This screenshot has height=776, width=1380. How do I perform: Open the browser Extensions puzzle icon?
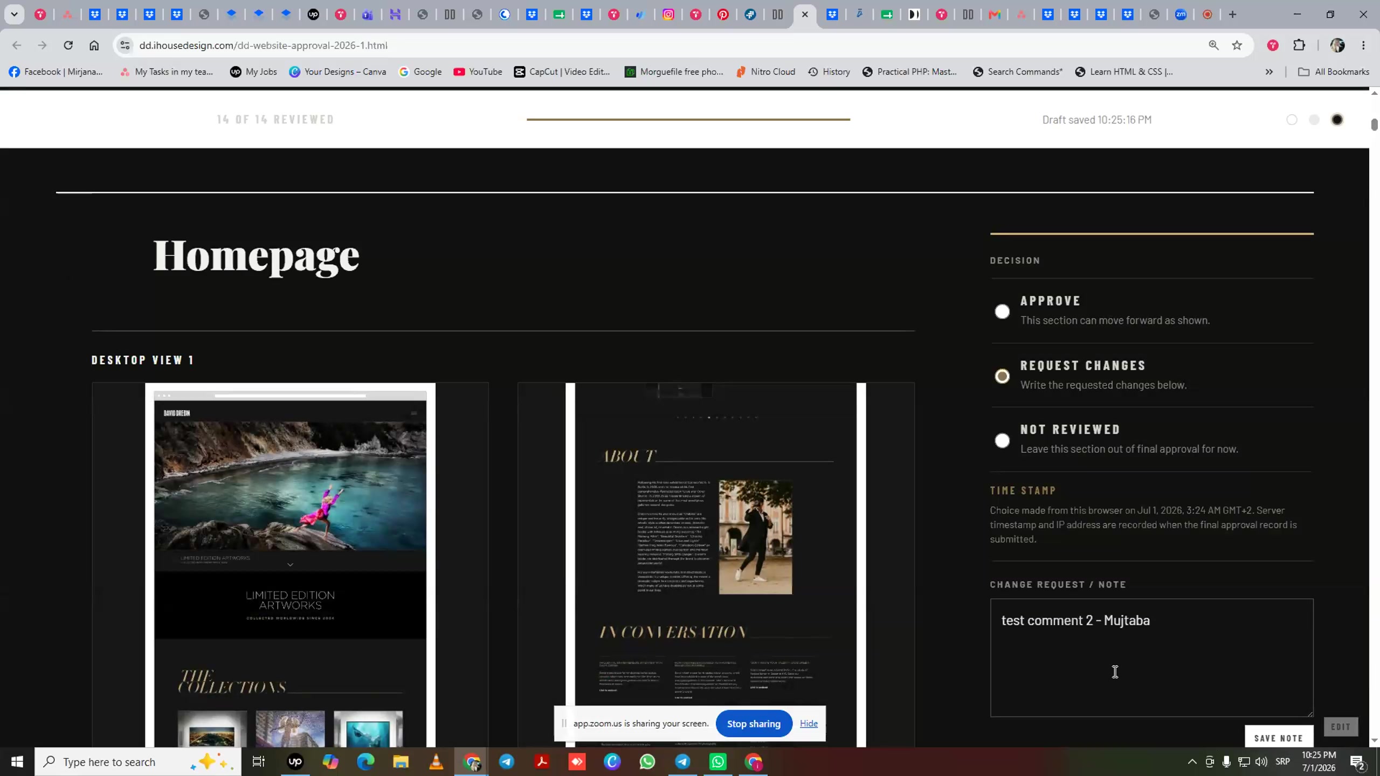[x=1299, y=45]
